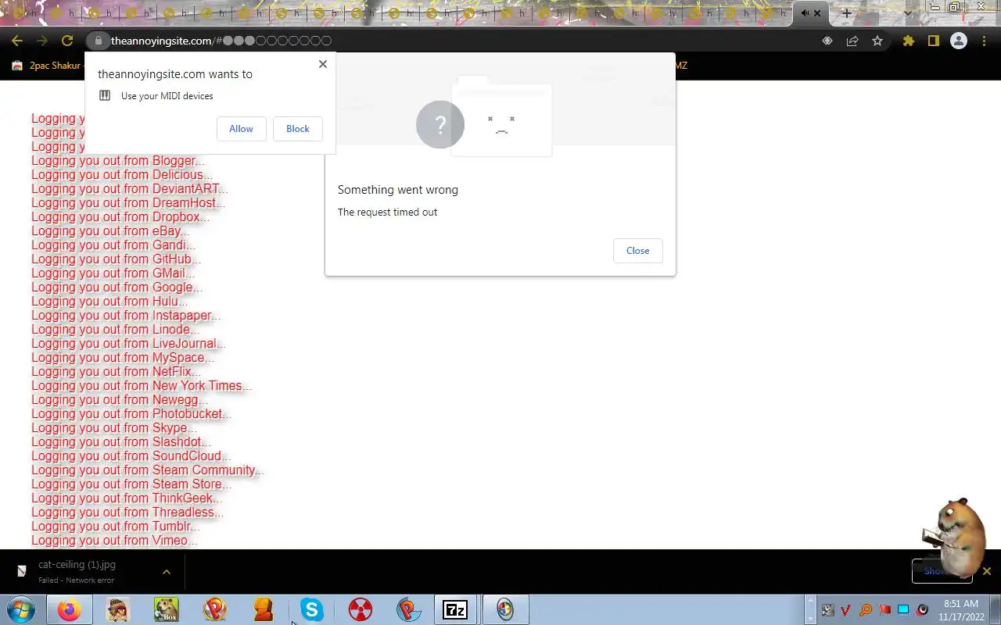The image size is (1001, 625).
Task: Click 'Logging you out from Google' line
Action: tap(117, 287)
